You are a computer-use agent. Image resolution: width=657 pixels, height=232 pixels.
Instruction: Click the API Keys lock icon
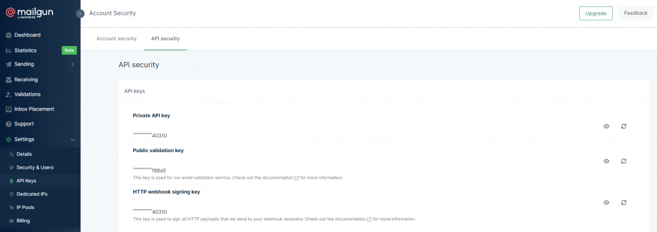coord(12,181)
